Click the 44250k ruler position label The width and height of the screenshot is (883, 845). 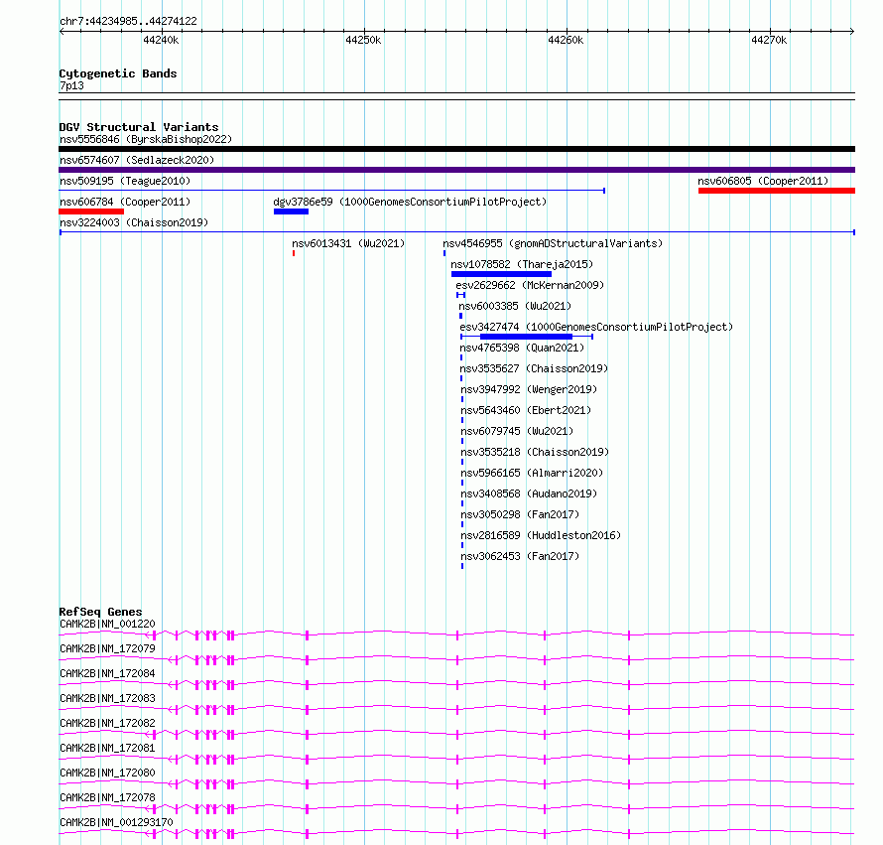click(363, 40)
